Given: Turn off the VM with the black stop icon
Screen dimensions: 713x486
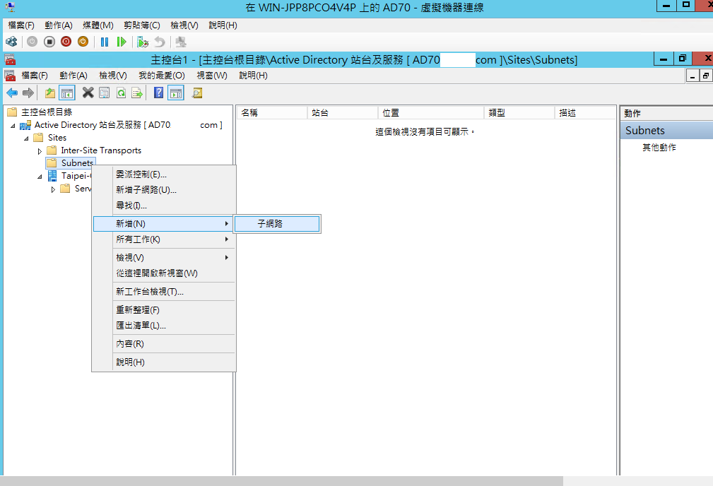Looking at the screenshot, I should pyautogui.click(x=49, y=42).
